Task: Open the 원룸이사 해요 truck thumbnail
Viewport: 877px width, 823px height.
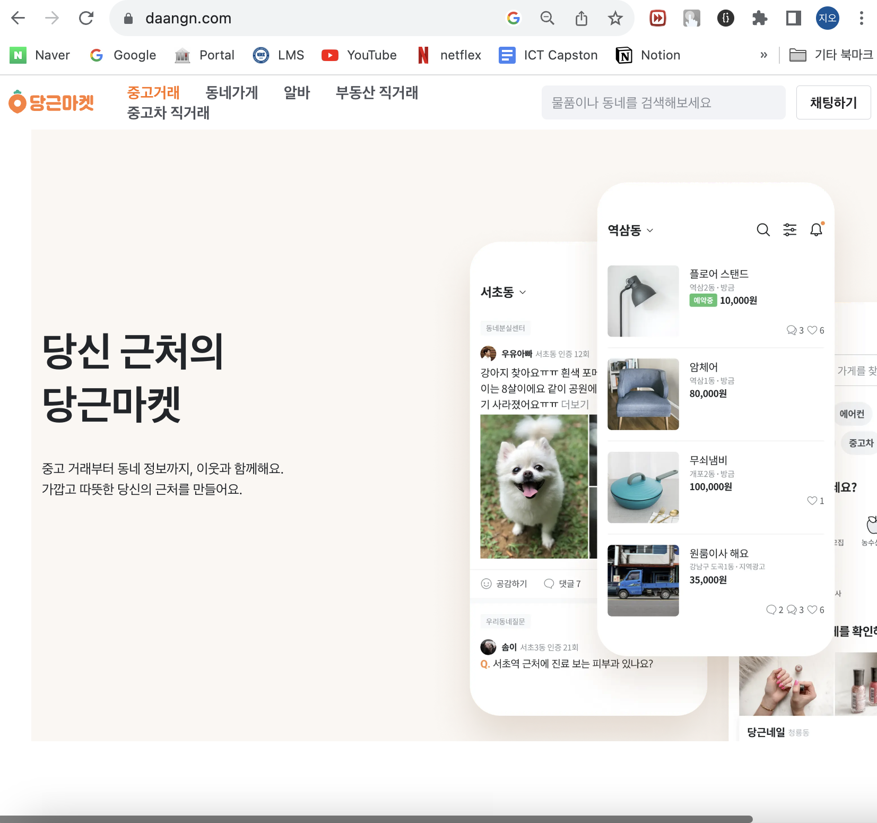Action: click(643, 580)
